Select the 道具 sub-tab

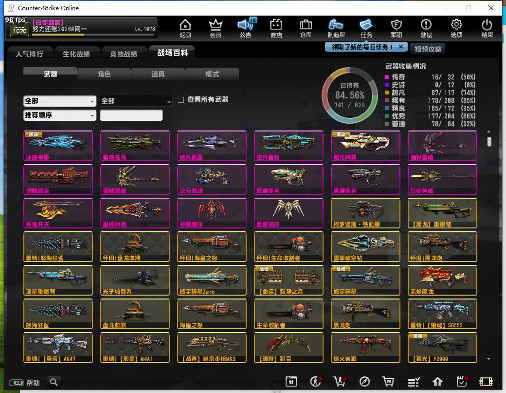coord(158,74)
